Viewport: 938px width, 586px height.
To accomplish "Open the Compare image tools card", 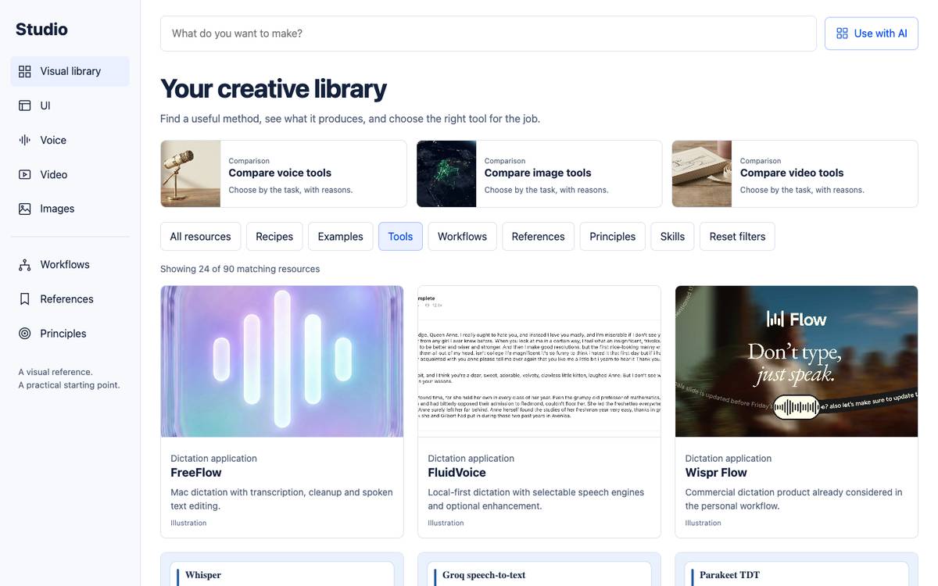I will click(x=539, y=173).
